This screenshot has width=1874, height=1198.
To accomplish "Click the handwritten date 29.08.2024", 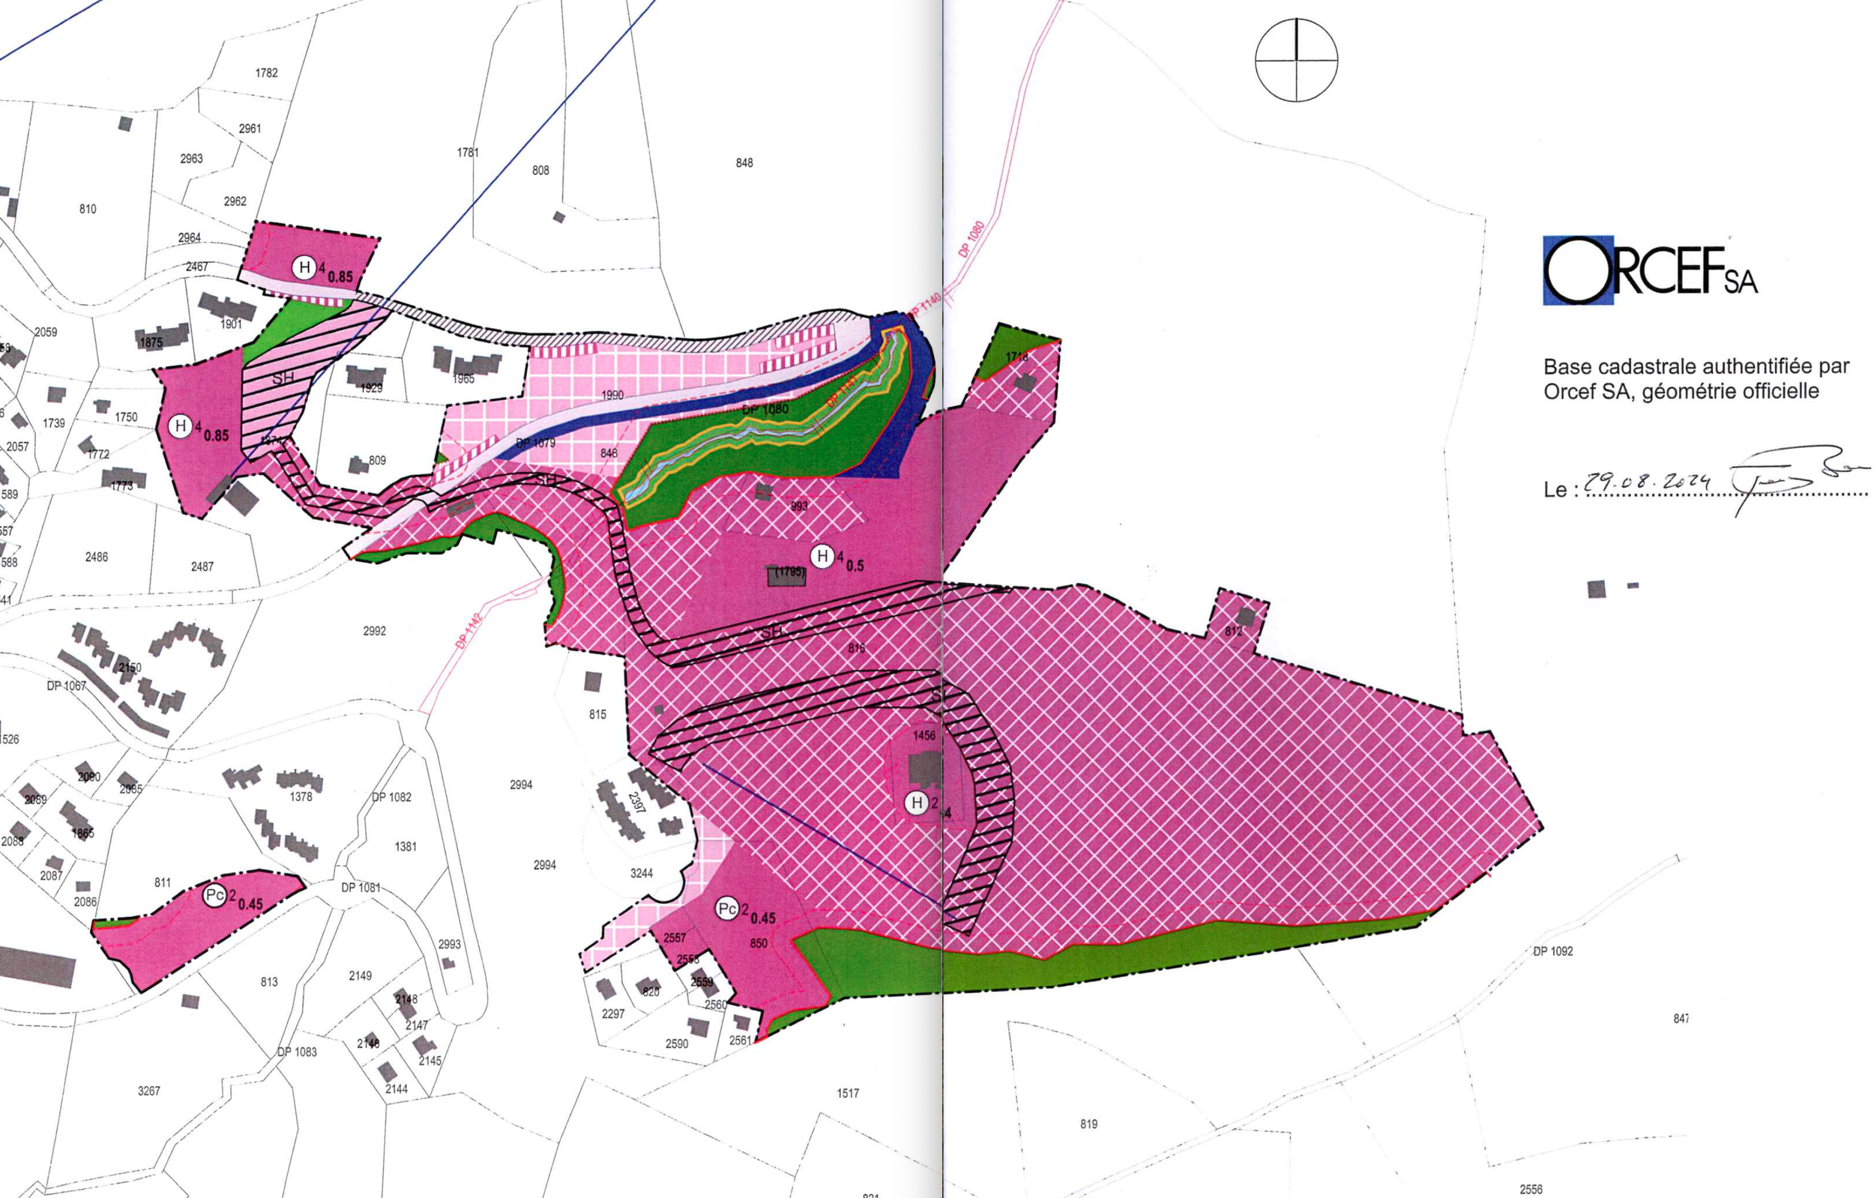I will click(x=1648, y=482).
